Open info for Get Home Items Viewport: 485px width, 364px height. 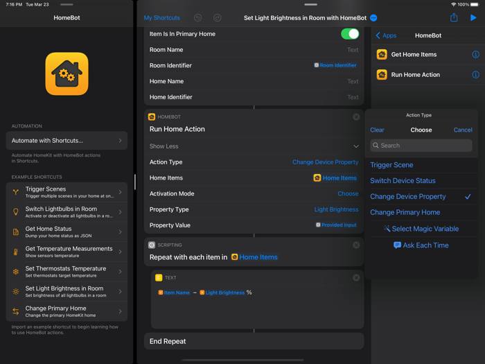click(475, 55)
